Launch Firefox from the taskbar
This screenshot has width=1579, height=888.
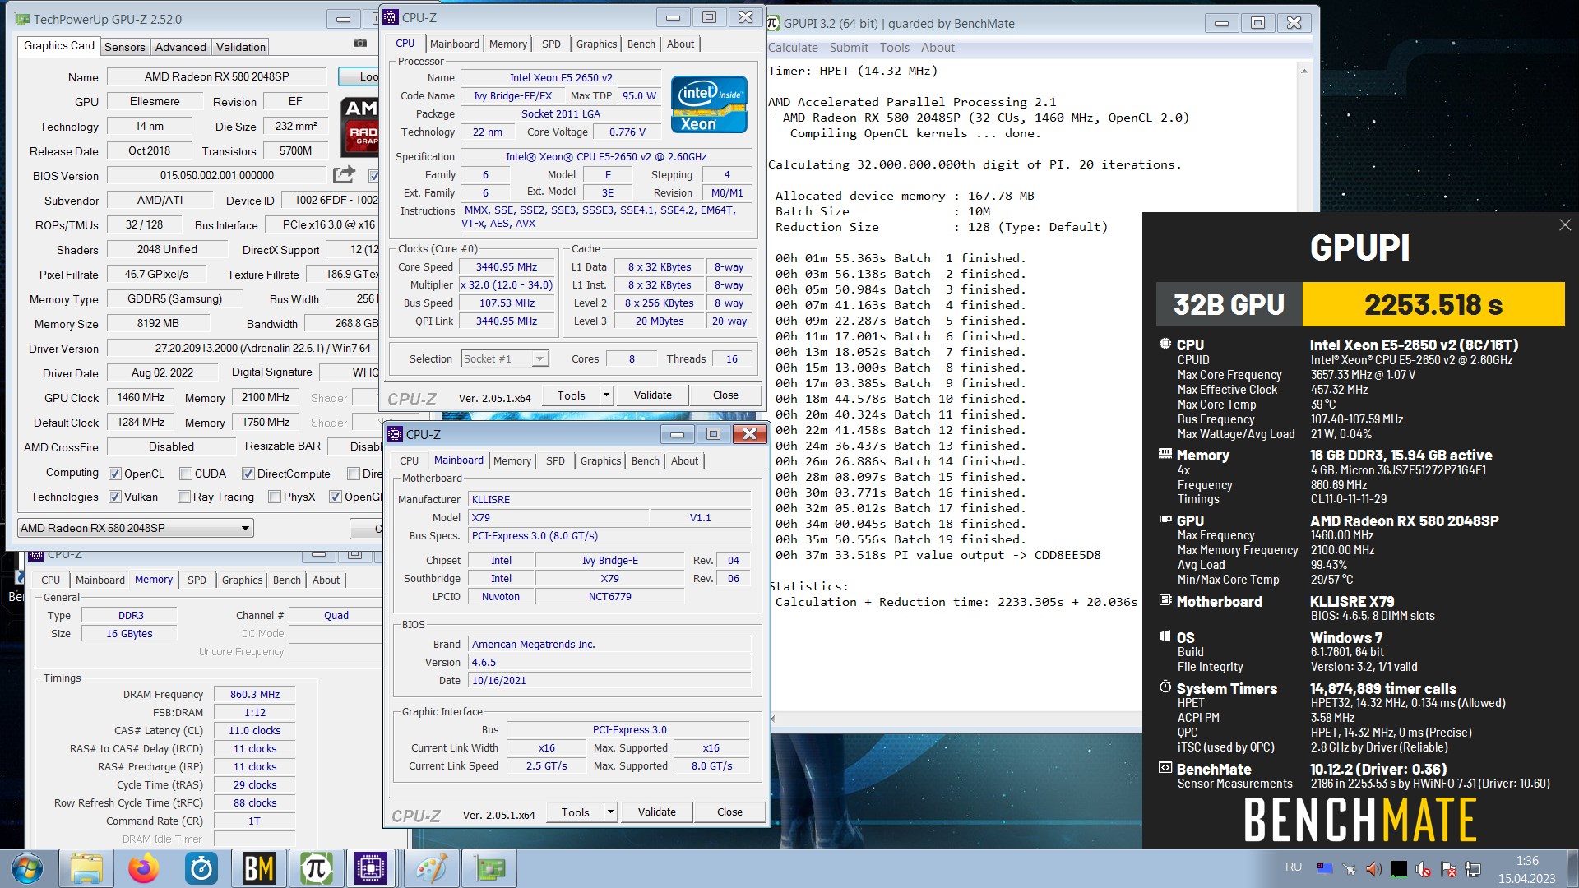144,869
